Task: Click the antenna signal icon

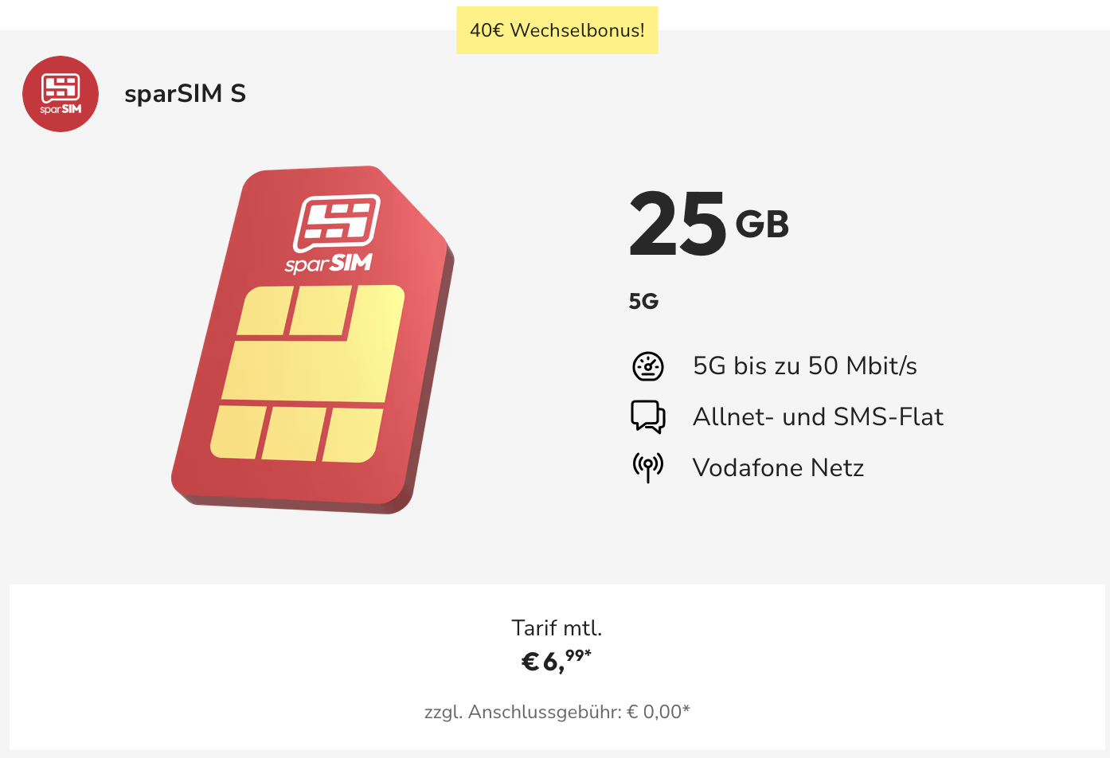Action: point(648,467)
